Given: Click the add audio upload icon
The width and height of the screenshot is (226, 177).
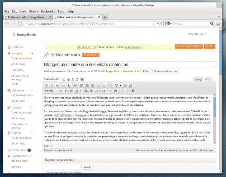Looking at the screenshot, I should tap(73, 79).
